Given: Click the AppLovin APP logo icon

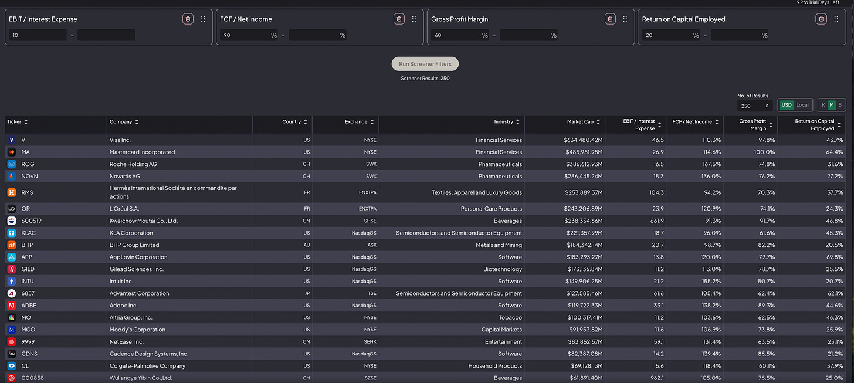Looking at the screenshot, I should (12, 257).
